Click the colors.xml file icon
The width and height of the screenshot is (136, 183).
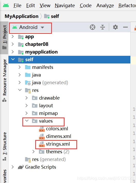click(42, 129)
